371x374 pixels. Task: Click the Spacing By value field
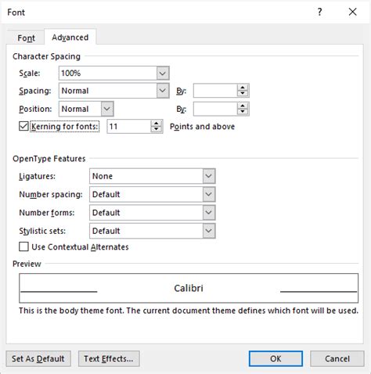pyautogui.click(x=215, y=91)
